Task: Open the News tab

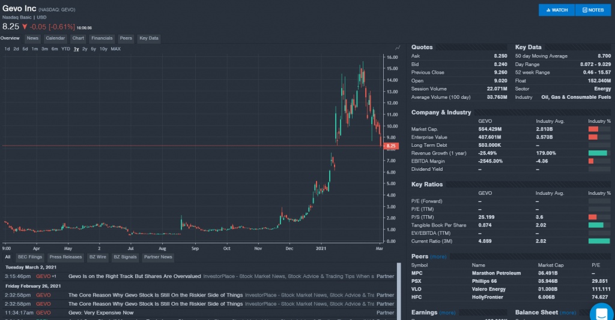Action: pos(32,38)
